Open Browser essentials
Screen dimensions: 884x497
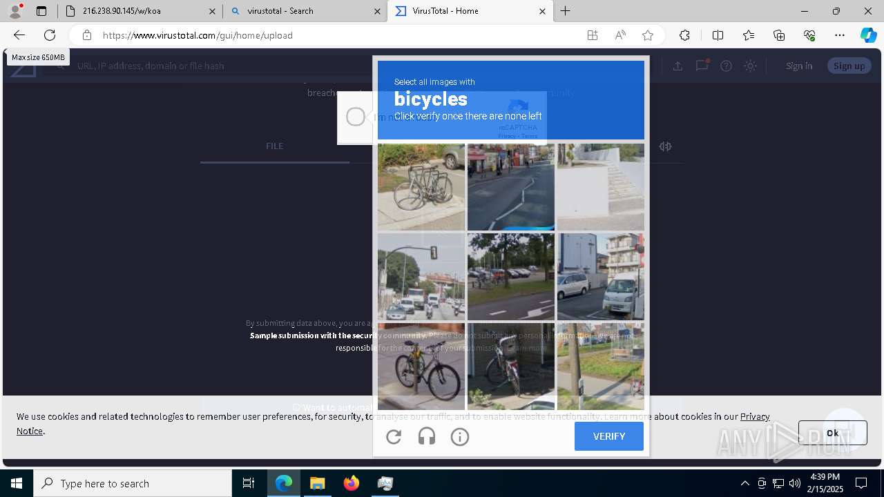(x=809, y=35)
